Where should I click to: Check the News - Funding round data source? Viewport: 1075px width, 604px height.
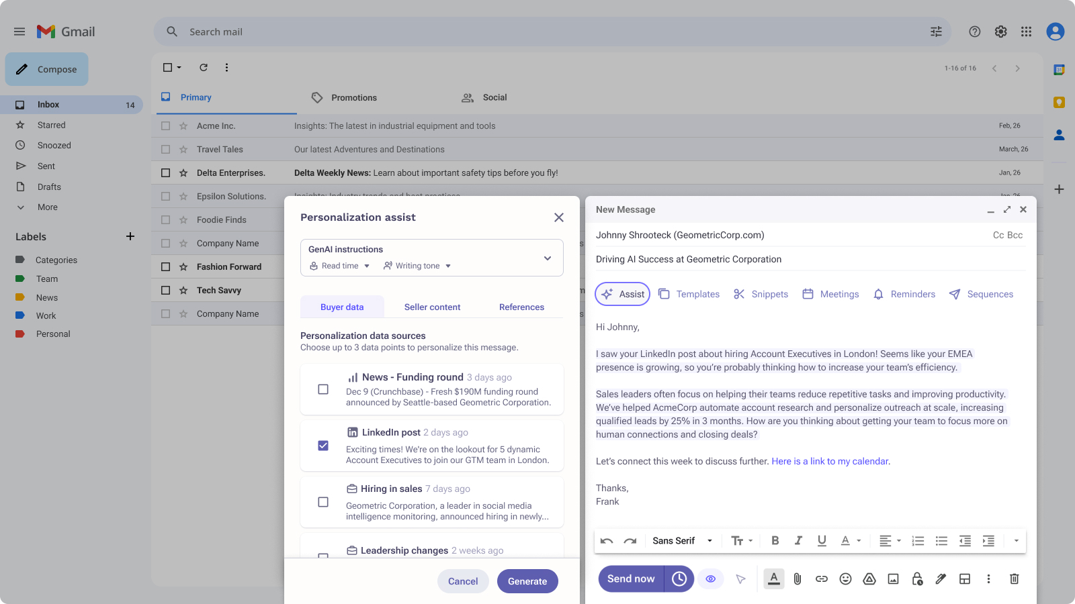pyautogui.click(x=323, y=389)
